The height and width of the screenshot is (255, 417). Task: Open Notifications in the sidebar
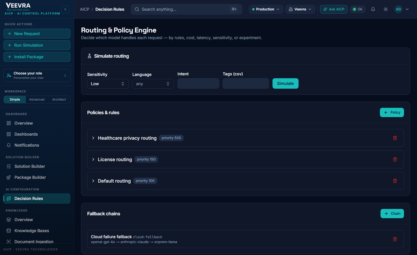pos(37,145)
